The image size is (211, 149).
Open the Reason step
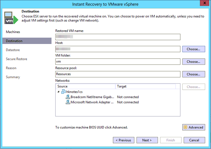[x=11, y=68]
